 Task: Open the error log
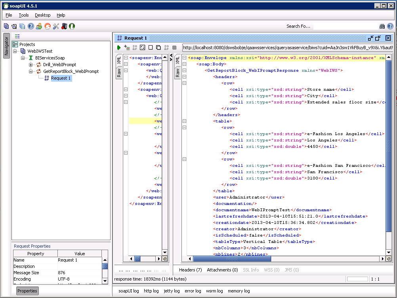[x=193, y=291]
